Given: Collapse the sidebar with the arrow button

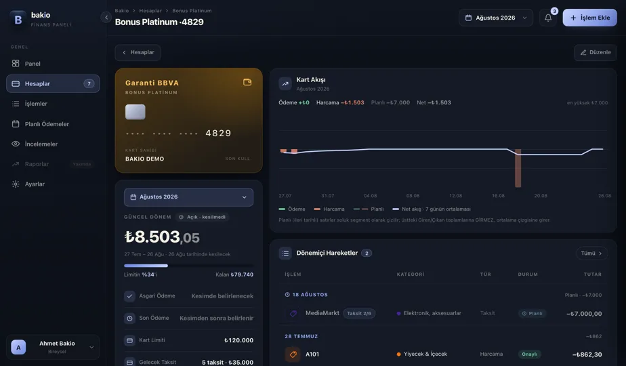Looking at the screenshot, I should coord(106,17).
